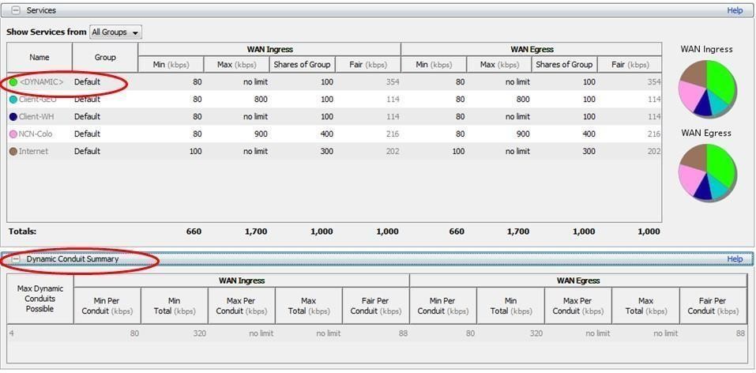This screenshot has height=373, width=756.
Task: Click the Name column header
Action: click(x=39, y=58)
